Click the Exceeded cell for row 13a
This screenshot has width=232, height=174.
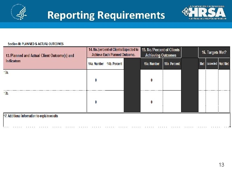click(212, 80)
